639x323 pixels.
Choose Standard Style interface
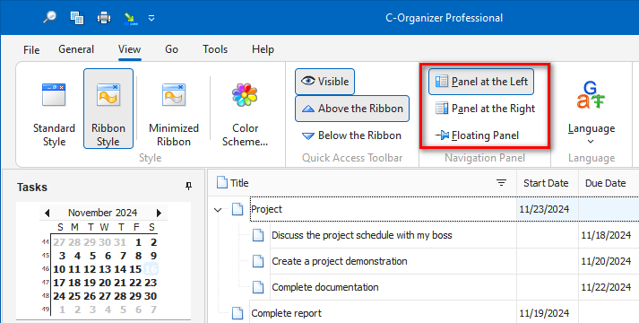[x=54, y=109]
